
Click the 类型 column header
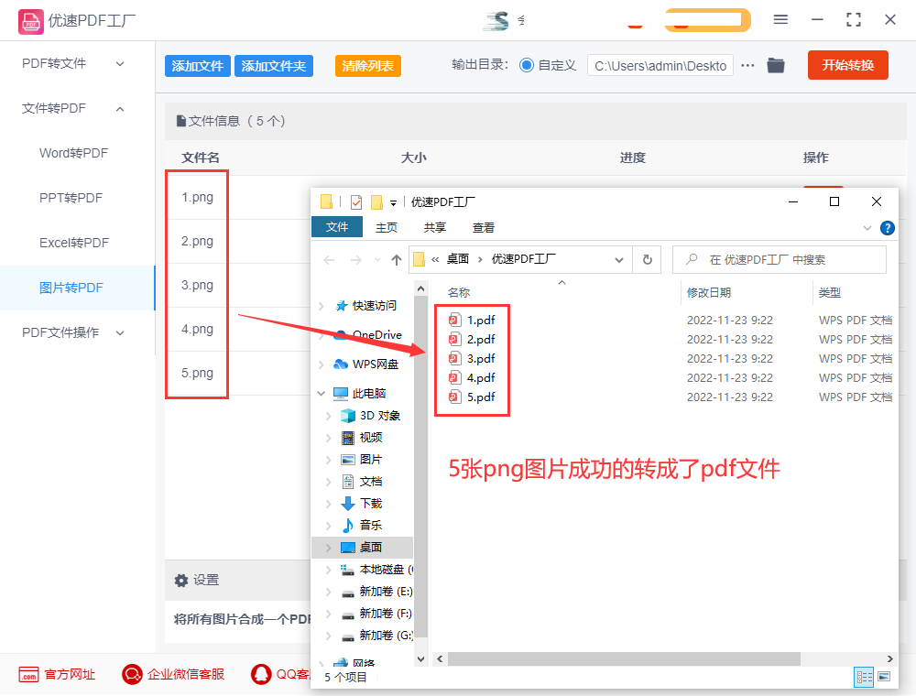830,292
